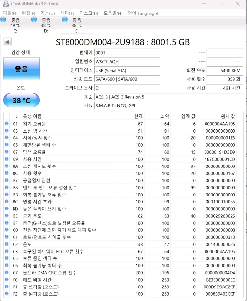Open the 테마(T) menu
Viewport: 247px width, 301px height.
coord(67,13)
